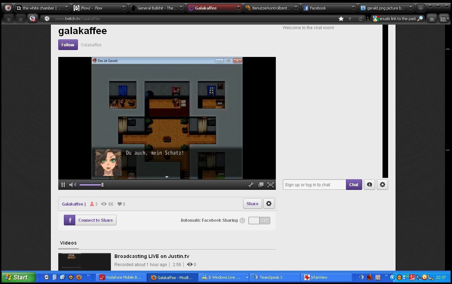Close the Galakaffee browser tab
The height and width of the screenshot is (284, 452).
point(239,8)
